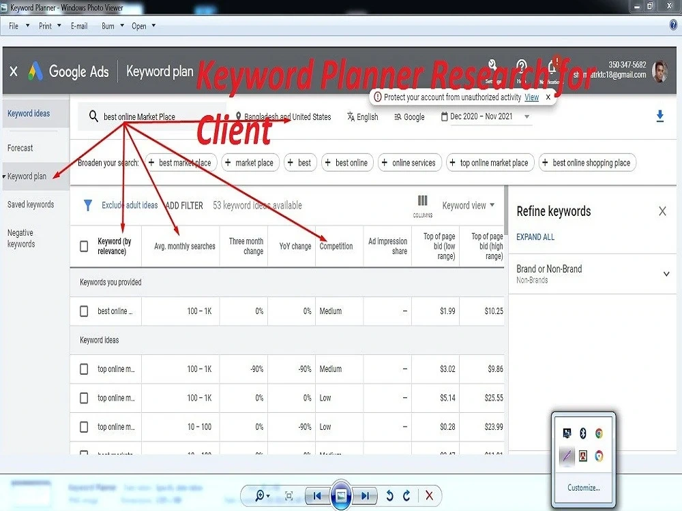
Task: Click EXPAND ALL in Refine keywords
Action: point(535,237)
